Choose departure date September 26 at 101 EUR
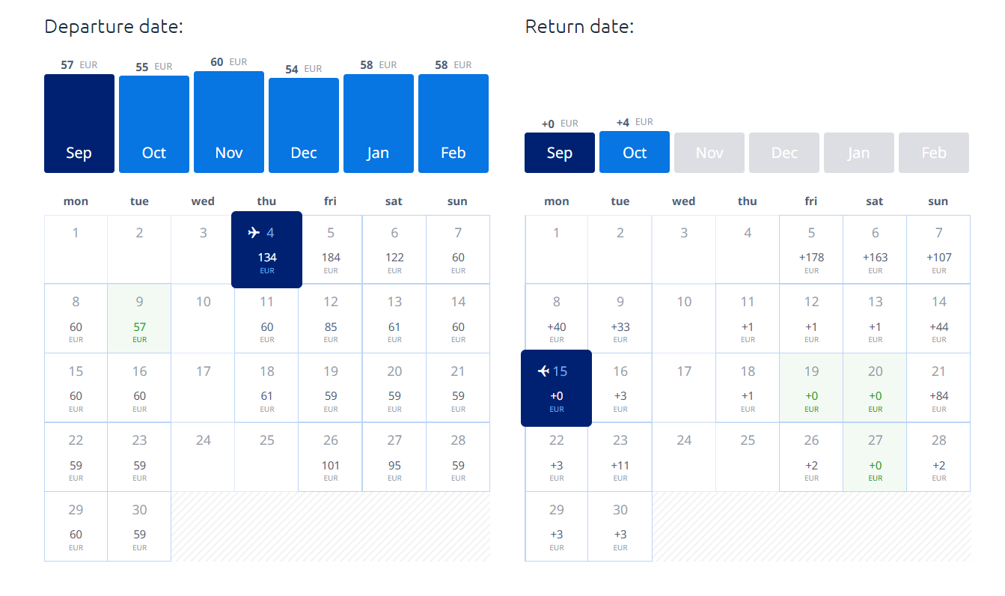The width and height of the screenshot is (1005, 596). click(x=331, y=457)
